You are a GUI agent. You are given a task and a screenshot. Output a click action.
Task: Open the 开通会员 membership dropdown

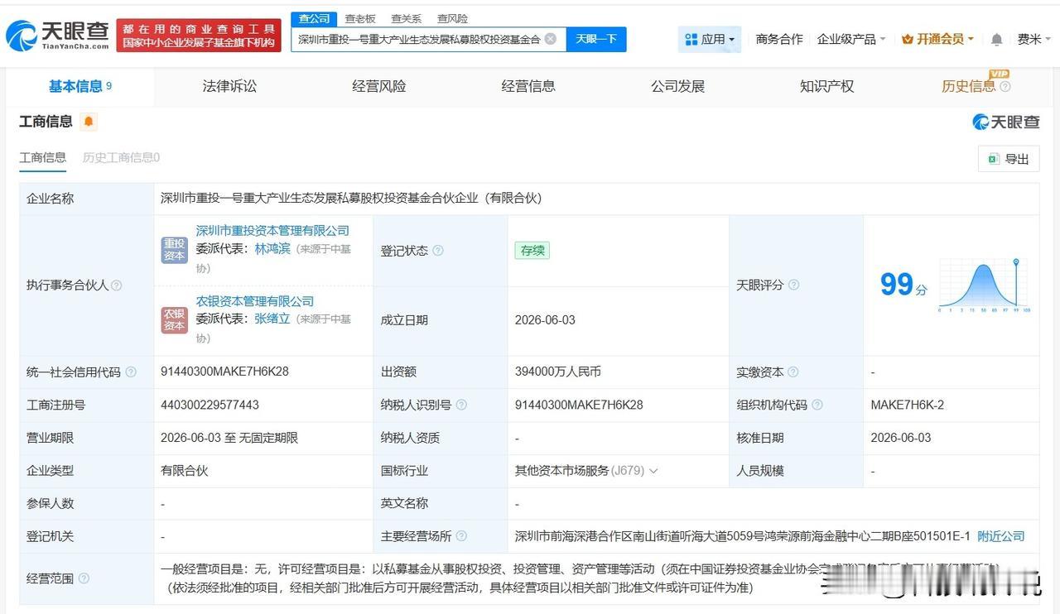[x=937, y=39]
